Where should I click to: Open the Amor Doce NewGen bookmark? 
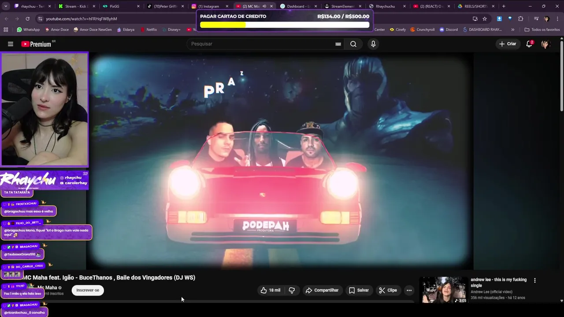coord(93,29)
